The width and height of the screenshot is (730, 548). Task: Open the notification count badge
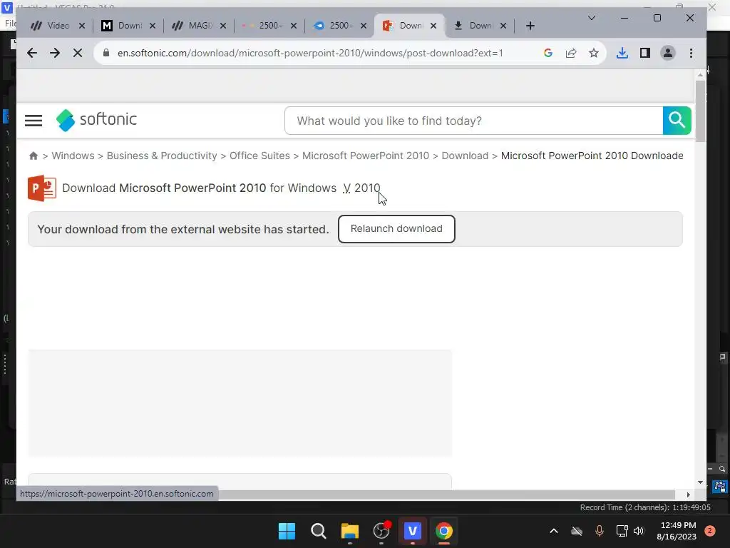(x=710, y=531)
